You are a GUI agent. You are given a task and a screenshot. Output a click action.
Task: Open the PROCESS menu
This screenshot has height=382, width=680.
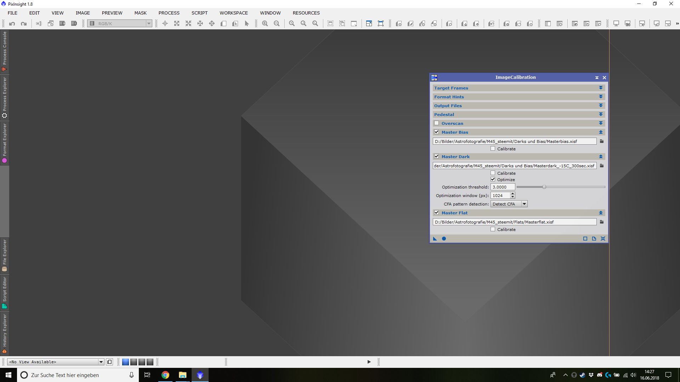169,13
